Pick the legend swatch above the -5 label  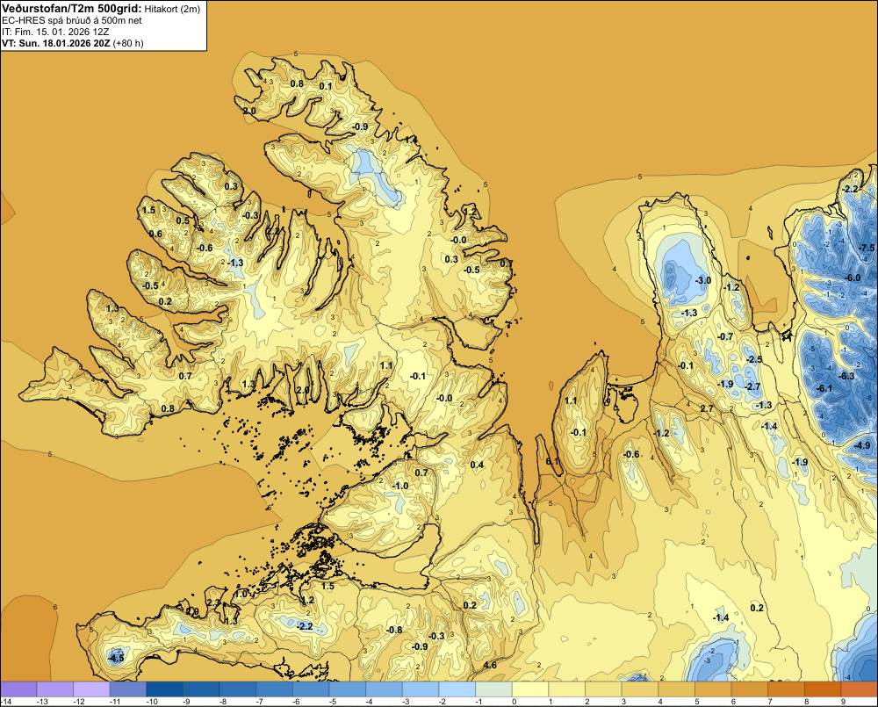348,689
